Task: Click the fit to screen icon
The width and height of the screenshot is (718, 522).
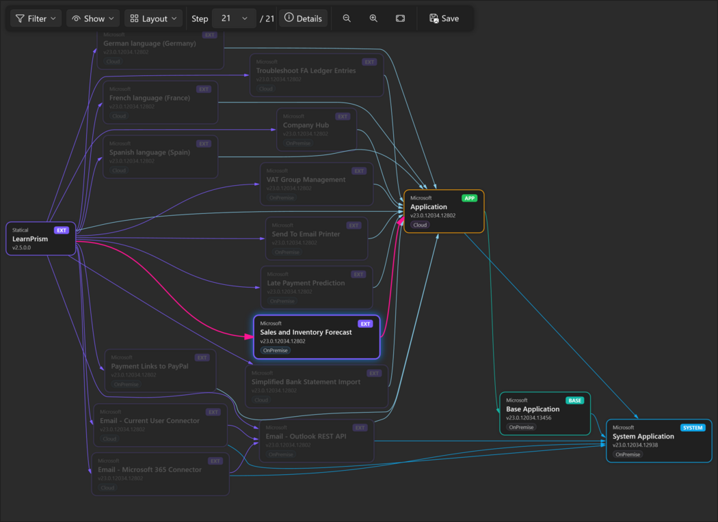Action: coord(400,18)
